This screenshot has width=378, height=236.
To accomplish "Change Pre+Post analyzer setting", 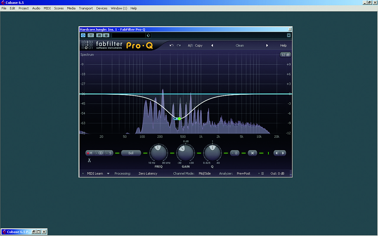I will [244, 173].
